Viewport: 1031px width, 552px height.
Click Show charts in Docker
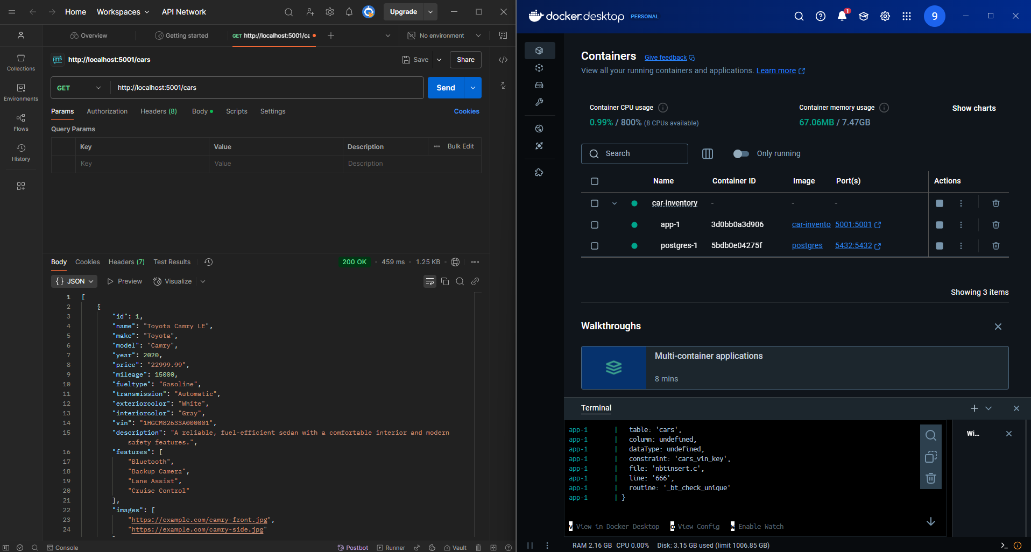(x=974, y=108)
